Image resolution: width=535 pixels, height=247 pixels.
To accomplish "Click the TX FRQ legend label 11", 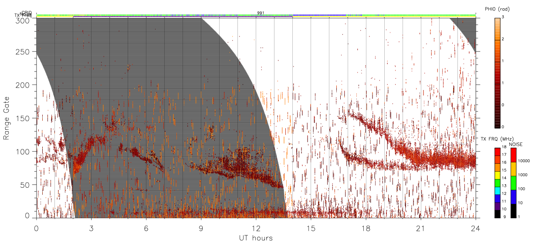I will (x=505, y=201).
